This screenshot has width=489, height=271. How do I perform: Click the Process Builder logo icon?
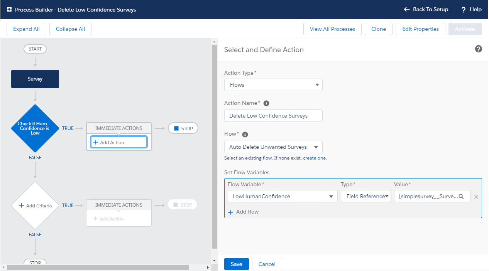coord(9,10)
